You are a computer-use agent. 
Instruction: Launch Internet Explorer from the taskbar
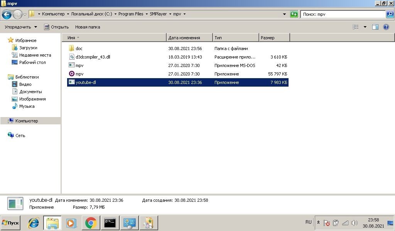pyautogui.click(x=33, y=223)
